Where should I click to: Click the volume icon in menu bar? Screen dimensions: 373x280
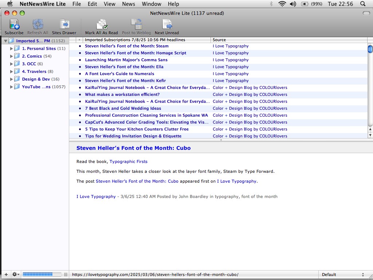(x=293, y=4)
